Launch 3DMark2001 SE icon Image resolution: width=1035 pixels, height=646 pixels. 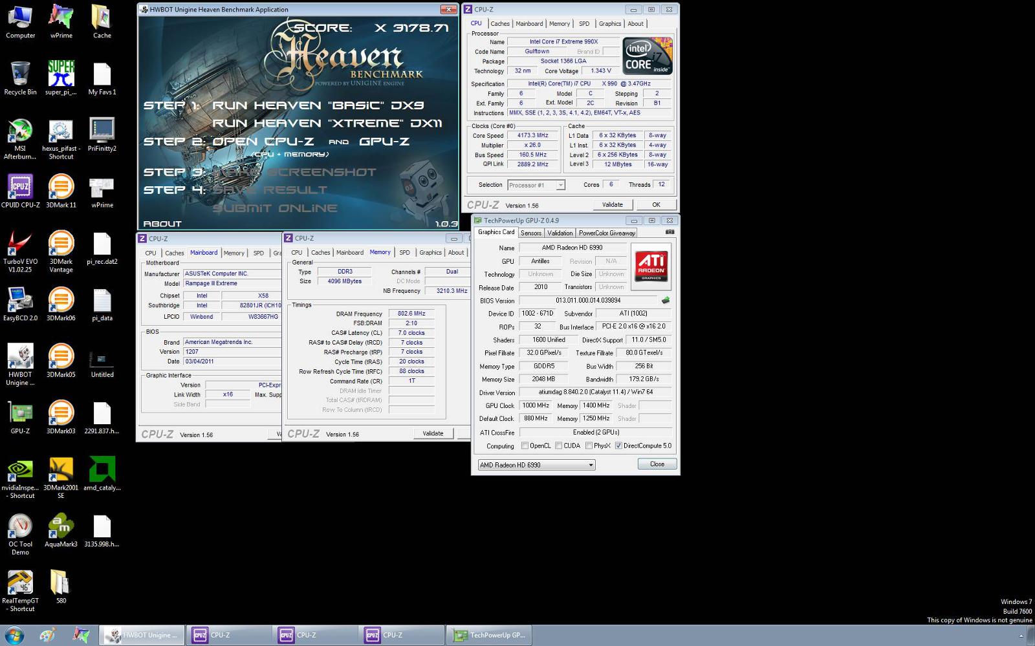tap(61, 478)
